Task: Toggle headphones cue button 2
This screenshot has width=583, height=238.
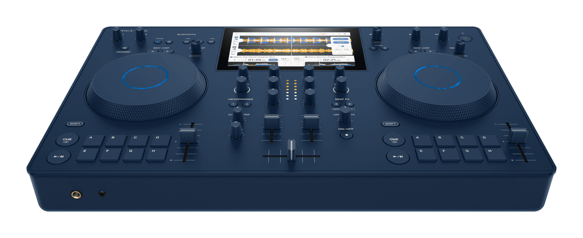Action: (246, 104)
